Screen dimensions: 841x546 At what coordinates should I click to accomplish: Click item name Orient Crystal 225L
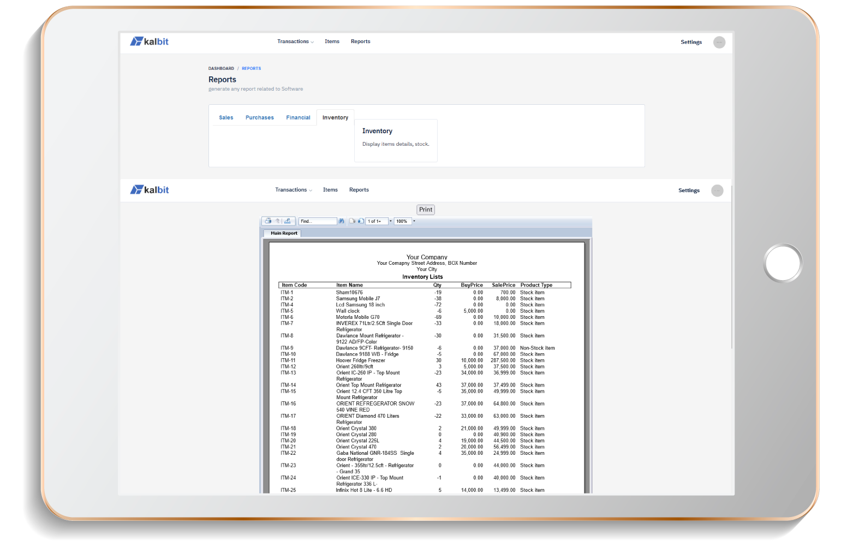click(x=357, y=441)
